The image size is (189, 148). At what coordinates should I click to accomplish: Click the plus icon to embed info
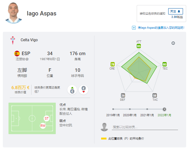pyautogui.click(x=134, y=28)
